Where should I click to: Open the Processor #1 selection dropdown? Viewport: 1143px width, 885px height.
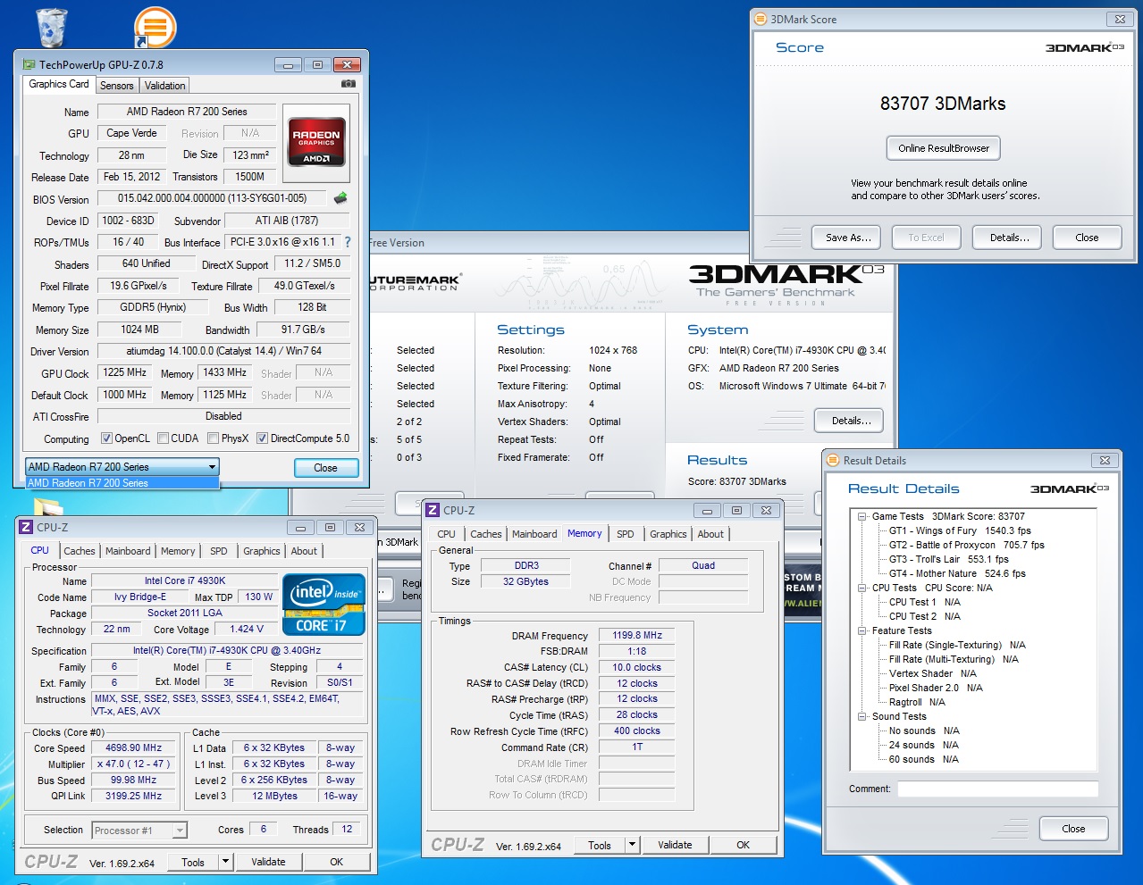139,831
